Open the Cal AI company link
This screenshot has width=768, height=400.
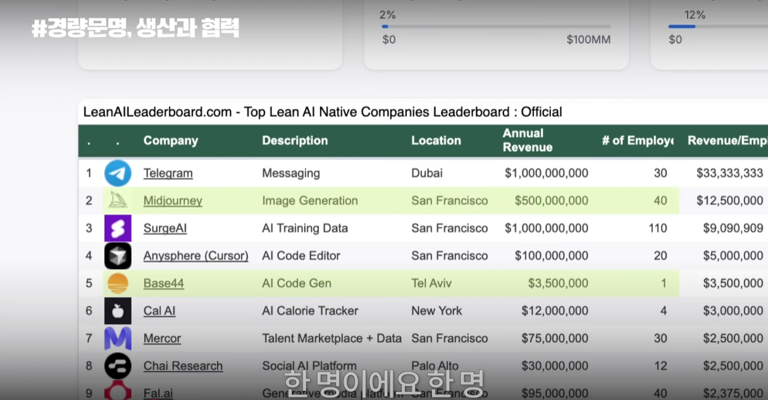(159, 311)
